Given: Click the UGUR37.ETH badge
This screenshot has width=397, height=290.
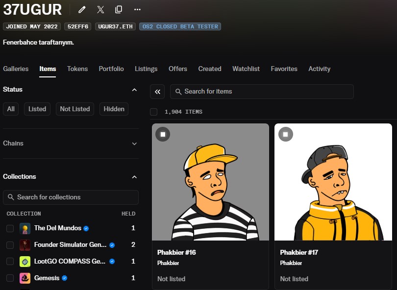Looking at the screenshot, I should (x=116, y=26).
